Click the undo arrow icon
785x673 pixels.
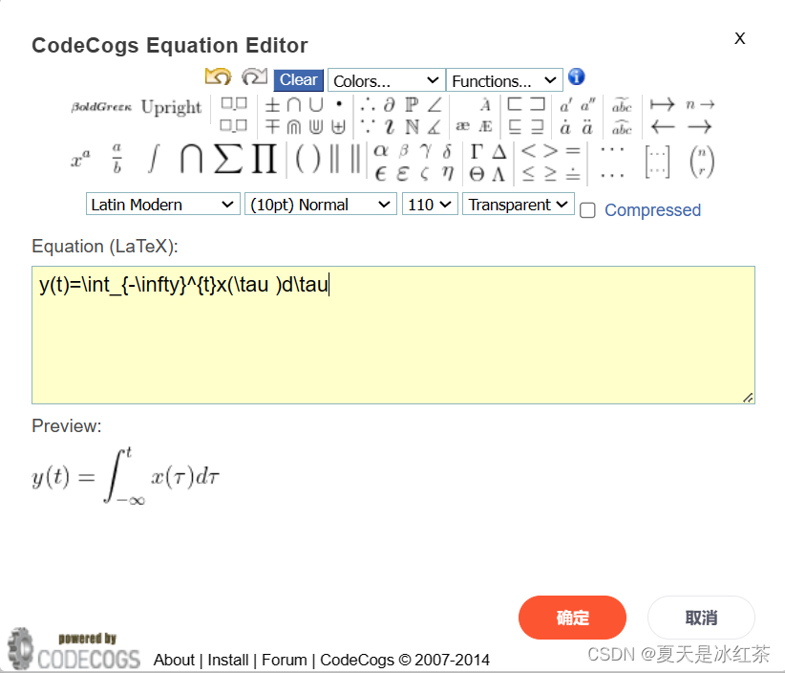[x=218, y=77]
